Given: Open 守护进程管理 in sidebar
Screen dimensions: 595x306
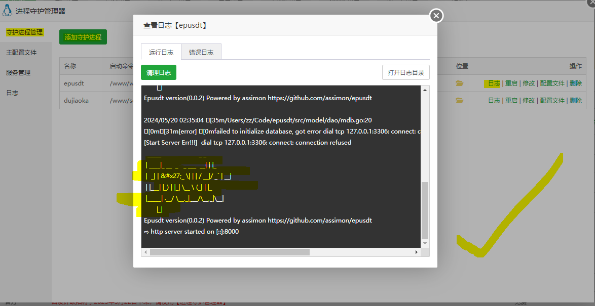Looking at the screenshot, I should (x=24, y=32).
